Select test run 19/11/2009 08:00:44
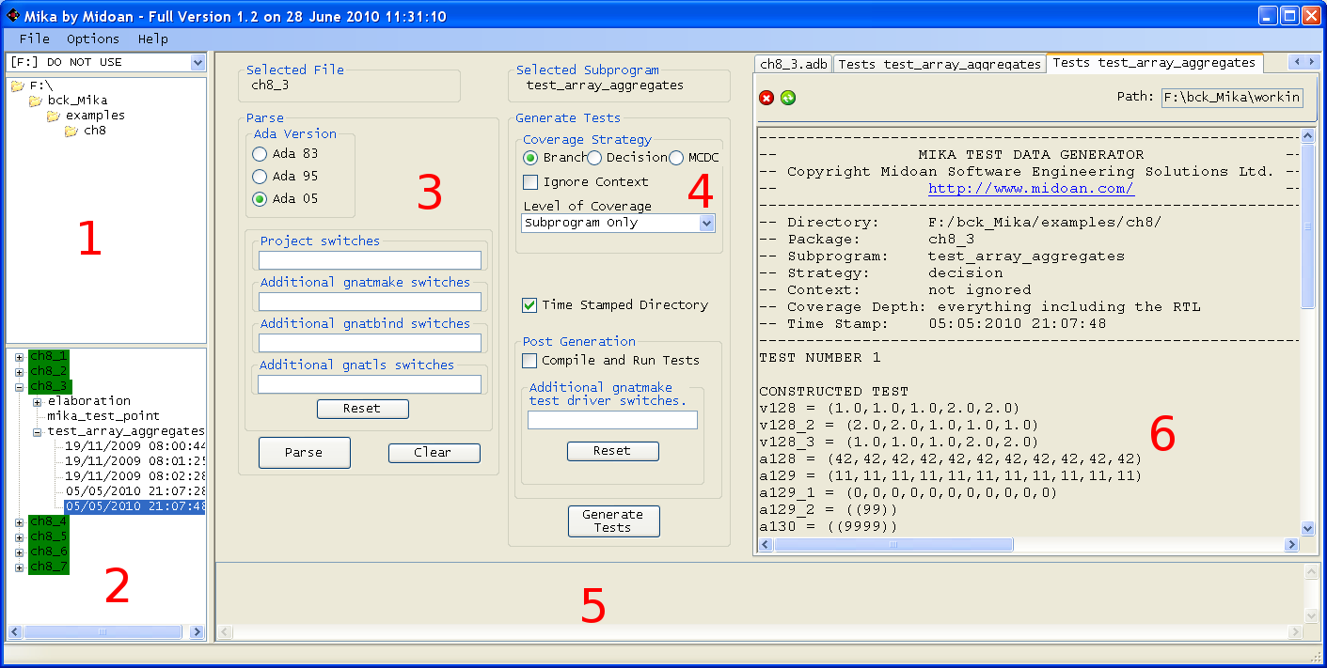This screenshot has height=668, width=1327. [134, 446]
